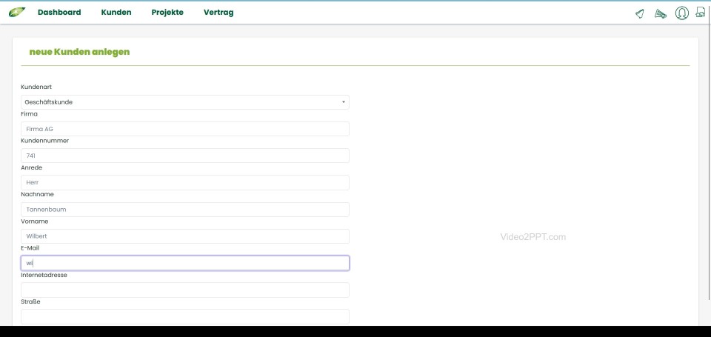Click the green leaf logo icon
The height and width of the screenshot is (337, 711).
[x=16, y=13]
